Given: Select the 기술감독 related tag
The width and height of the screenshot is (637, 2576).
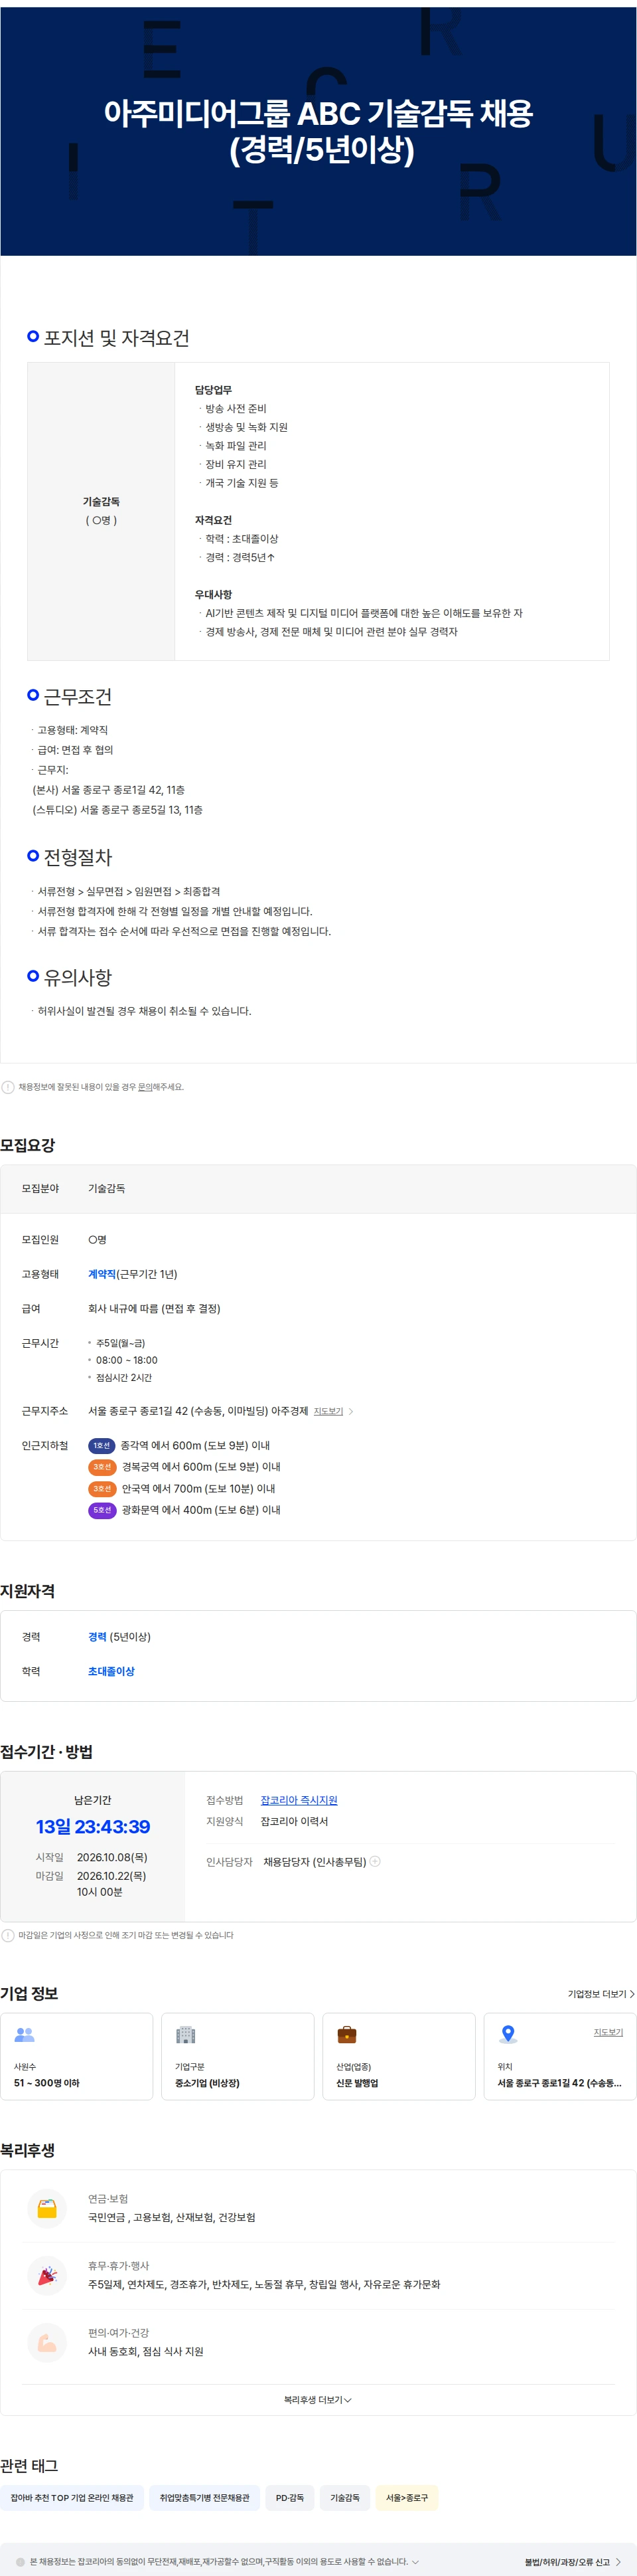Looking at the screenshot, I should (x=346, y=2497).
